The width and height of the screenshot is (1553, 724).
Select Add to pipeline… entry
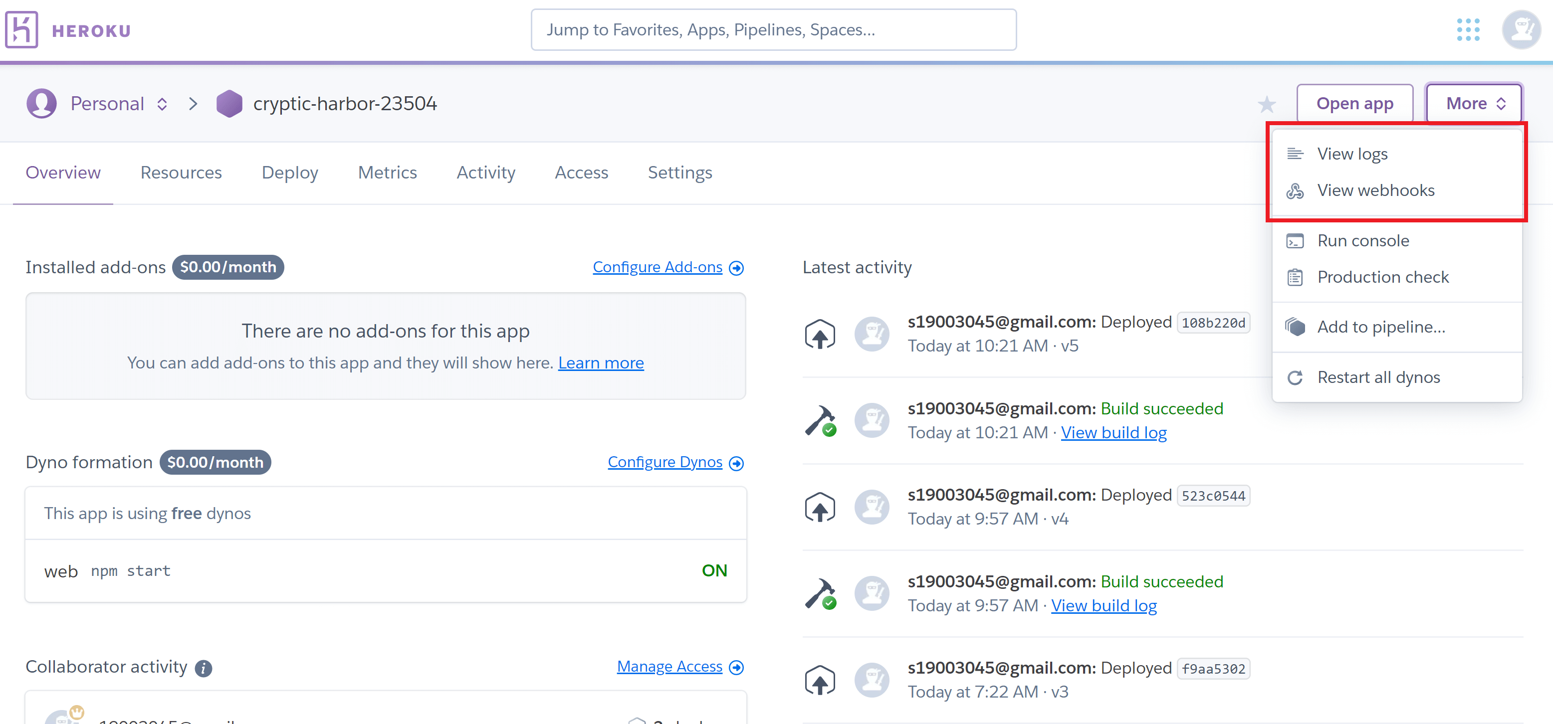(1396, 327)
